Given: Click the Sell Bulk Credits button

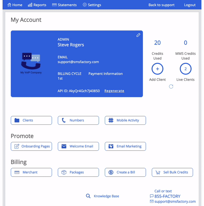Looking at the screenshot, I should 172,172.
